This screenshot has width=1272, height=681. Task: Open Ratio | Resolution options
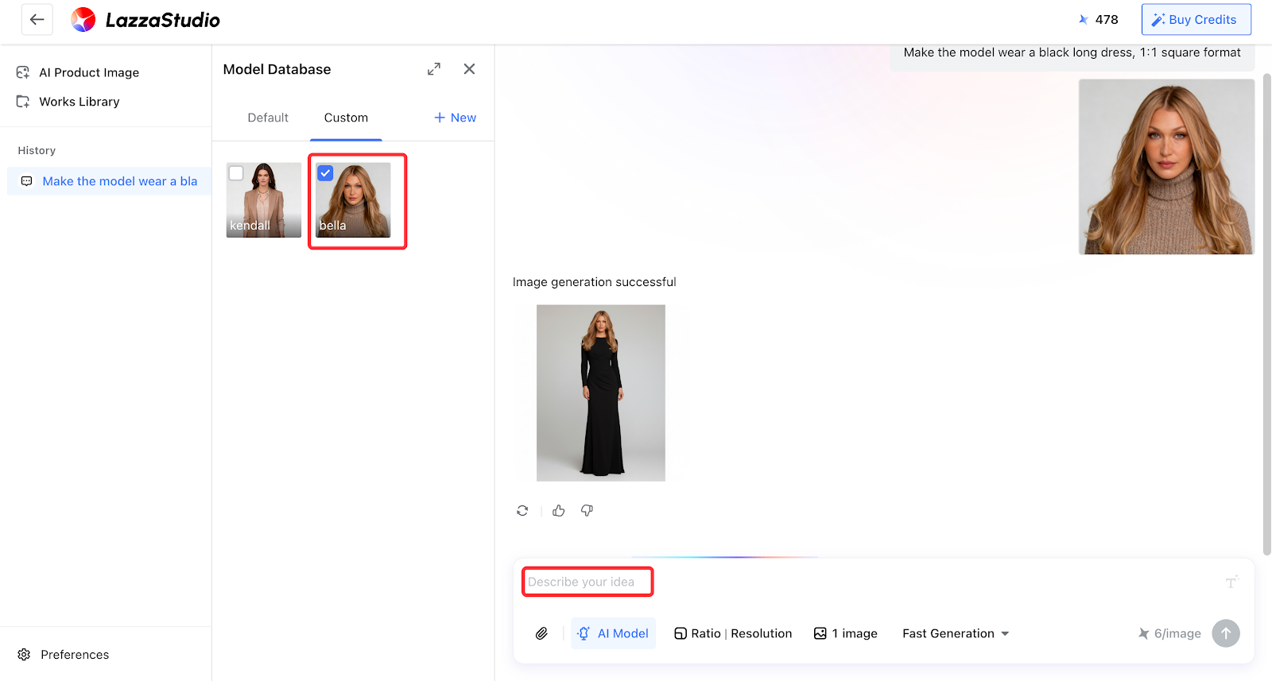coord(733,633)
